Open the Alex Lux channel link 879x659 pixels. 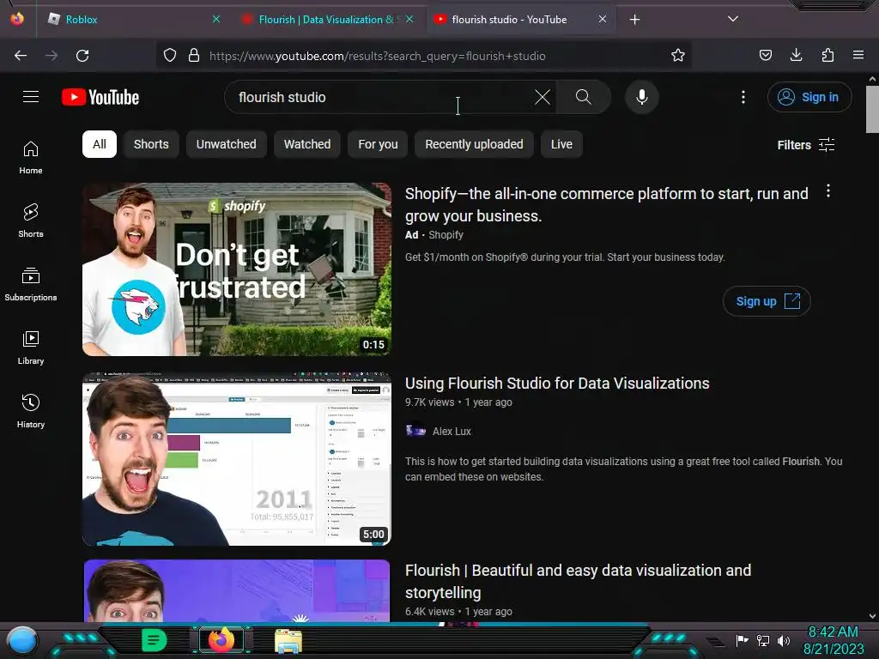[452, 431]
